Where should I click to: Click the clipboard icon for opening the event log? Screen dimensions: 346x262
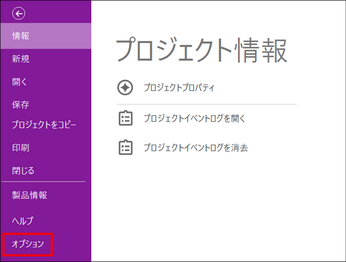pos(125,118)
